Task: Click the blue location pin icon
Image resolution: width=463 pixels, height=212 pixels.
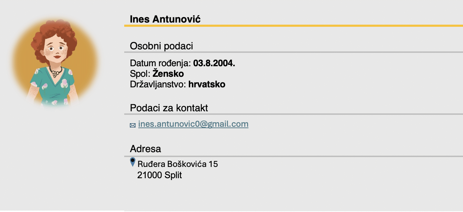Action: [x=133, y=162]
